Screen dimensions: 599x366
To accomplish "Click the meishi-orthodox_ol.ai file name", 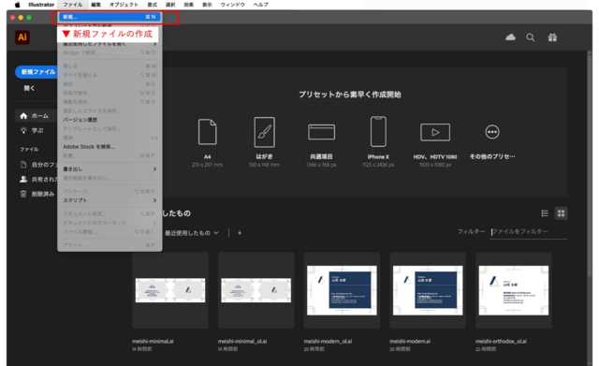I will pyautogui.click(x=501, y=341).
